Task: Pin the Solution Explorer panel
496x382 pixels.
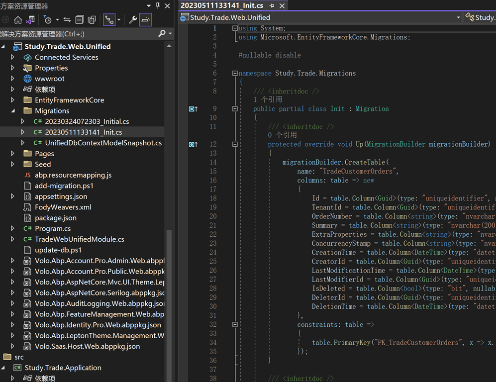Action: [x=158, y=6]
